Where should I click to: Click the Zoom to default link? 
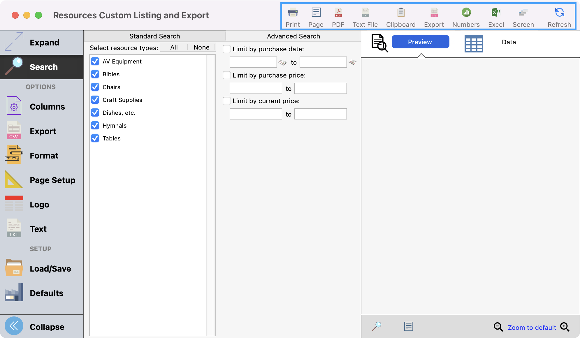pos(532,328)
